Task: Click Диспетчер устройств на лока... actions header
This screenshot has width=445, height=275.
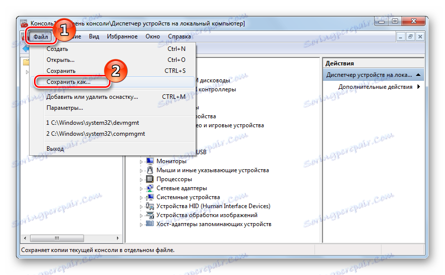Action: [373, 75]
